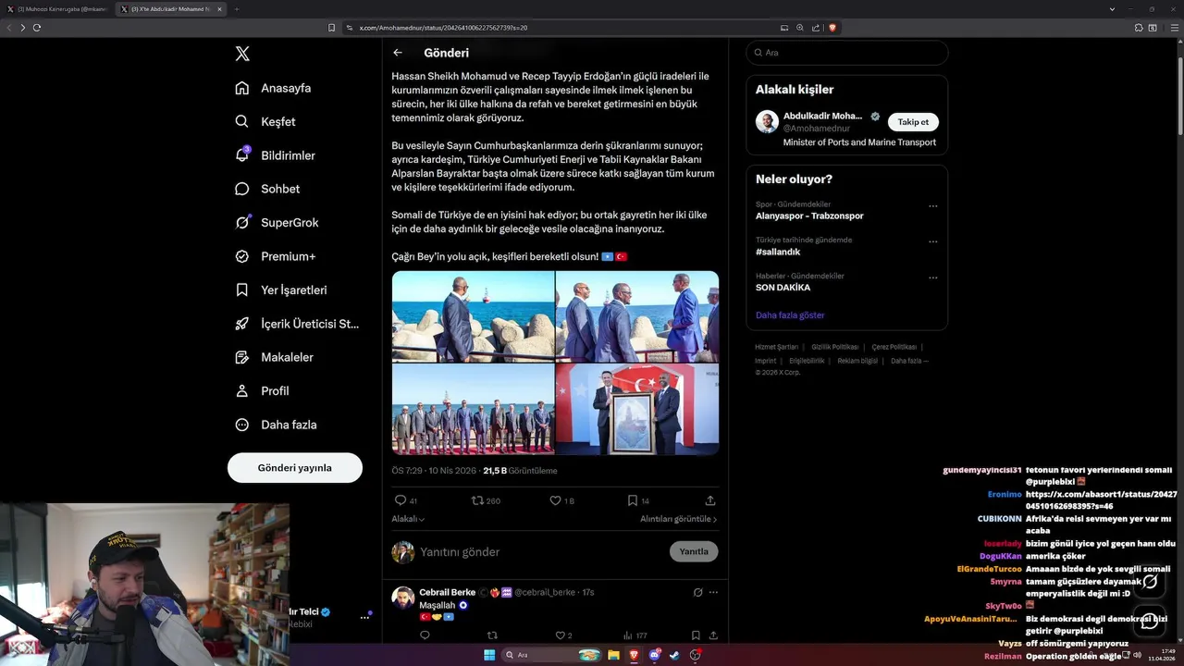Image resolution: width=1184 pixels, height=666 pixels.
Task: Go to Profil page
Action: [x=262, y=390]
